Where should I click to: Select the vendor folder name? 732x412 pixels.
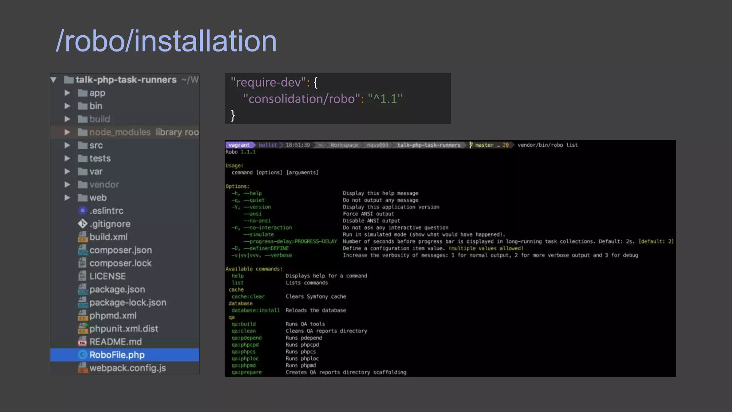click(104, 185)
